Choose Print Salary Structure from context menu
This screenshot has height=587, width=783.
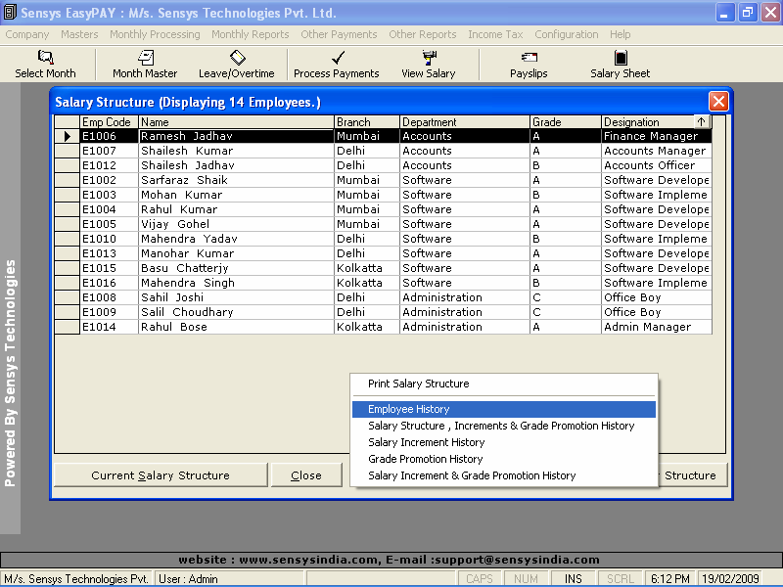click(504, 384)
